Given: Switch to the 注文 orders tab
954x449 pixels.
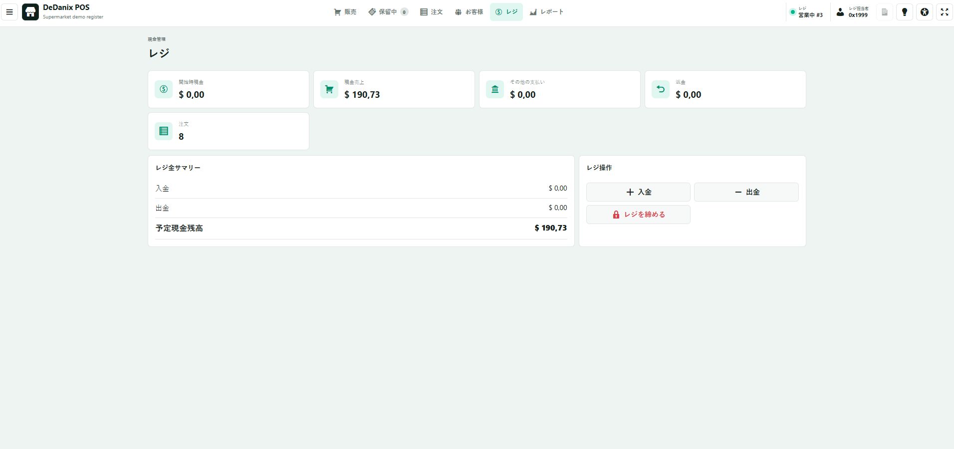Looking at the screenshot, I should click(x=431, y=12).
